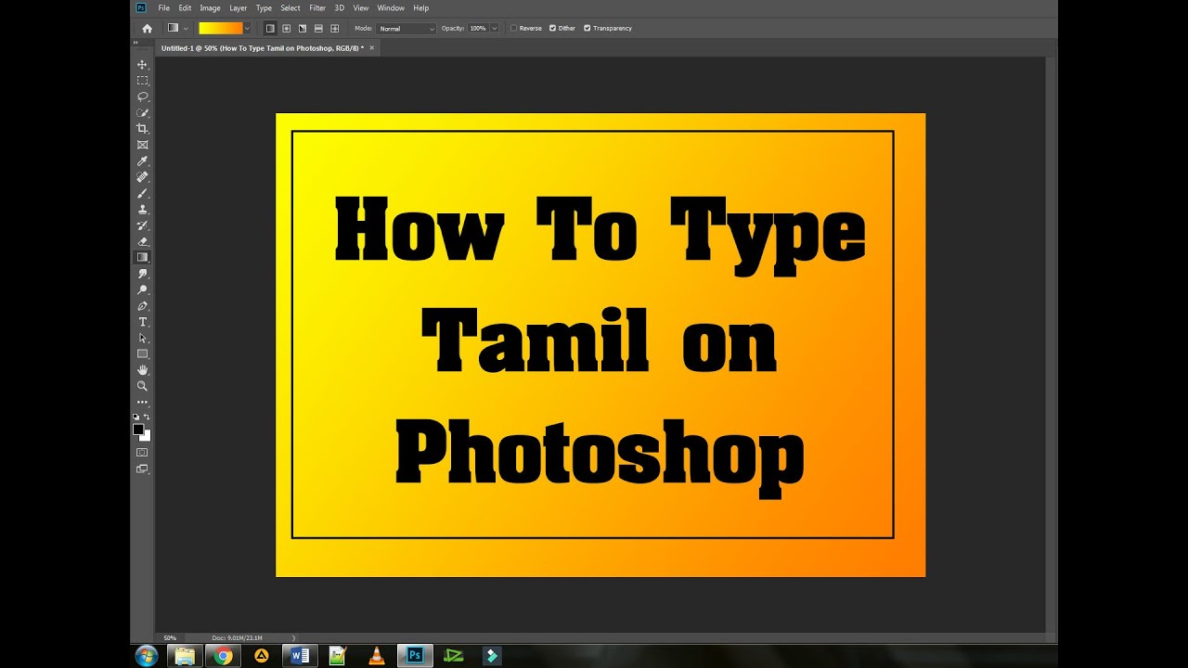Select the Brush tool
The width and height of the screenshot is (1188, 668).
pos(142,193)
